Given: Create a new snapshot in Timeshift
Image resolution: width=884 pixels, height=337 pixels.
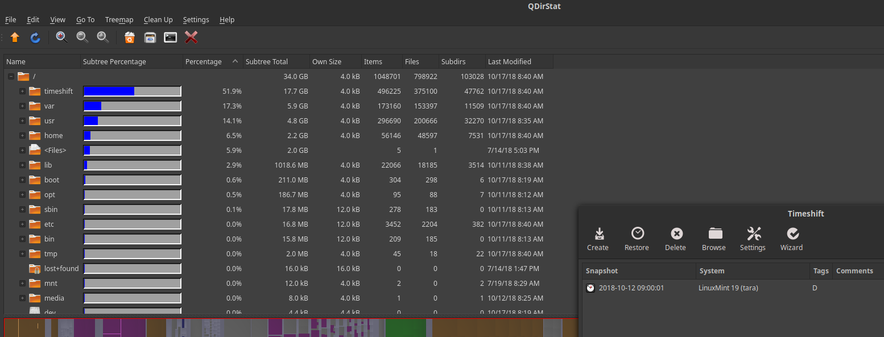Looking at the screenshot, I should (598, 239).
